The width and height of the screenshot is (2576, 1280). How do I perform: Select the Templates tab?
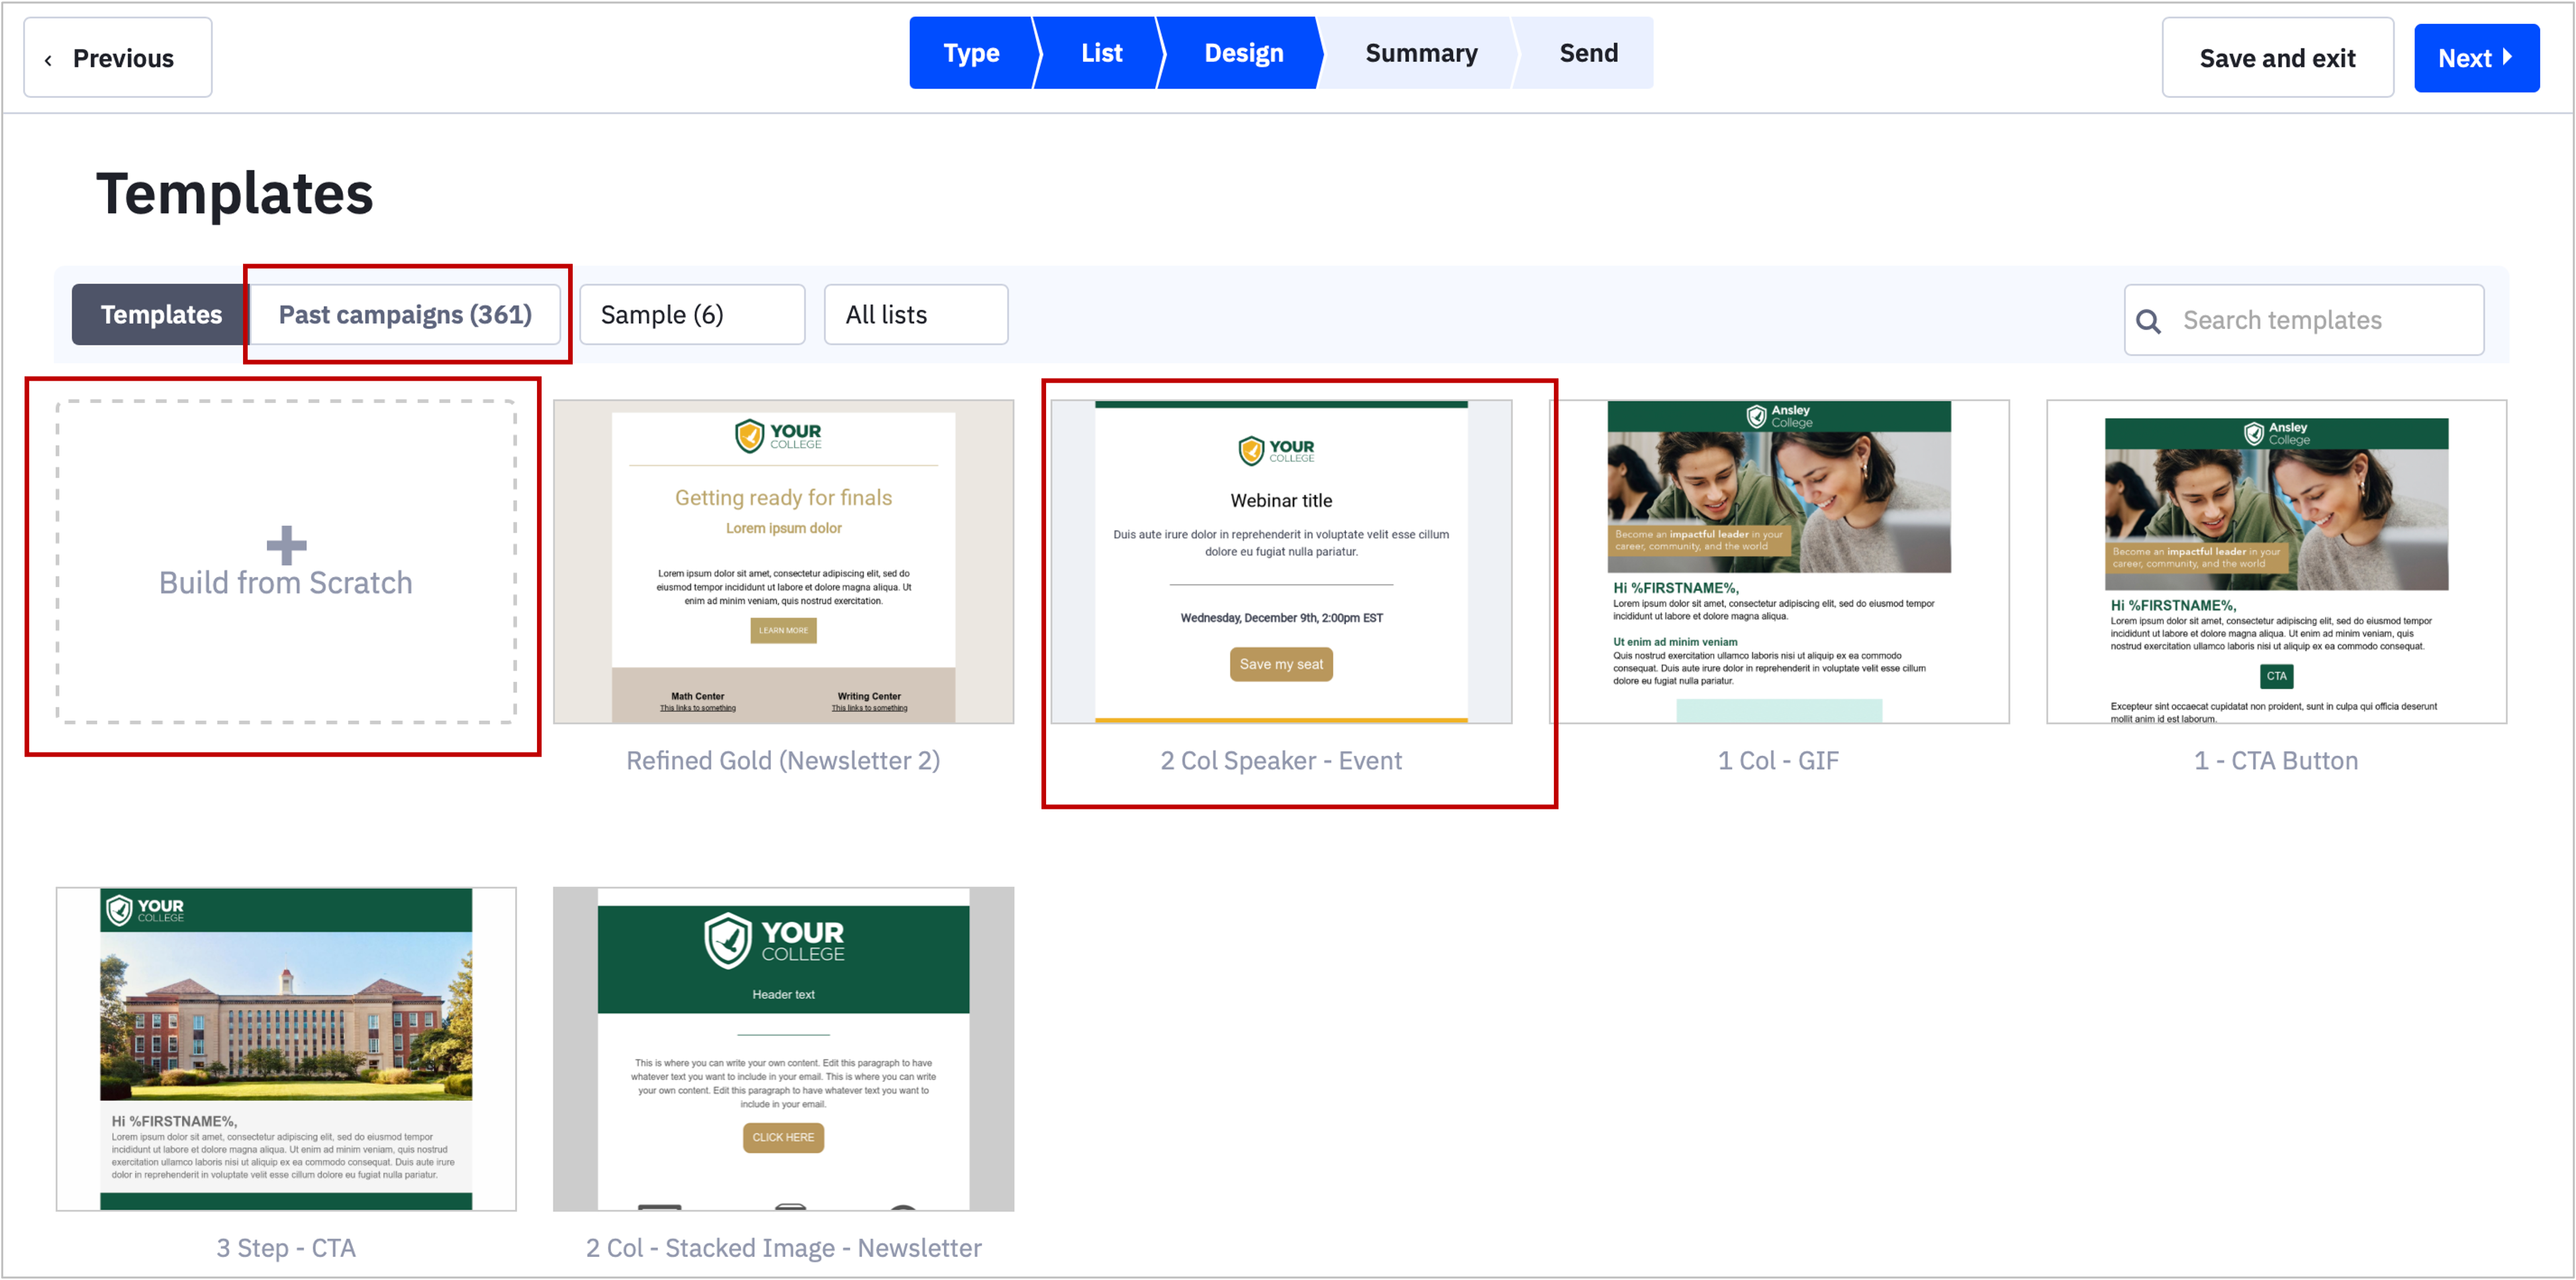tap(160, 314)
